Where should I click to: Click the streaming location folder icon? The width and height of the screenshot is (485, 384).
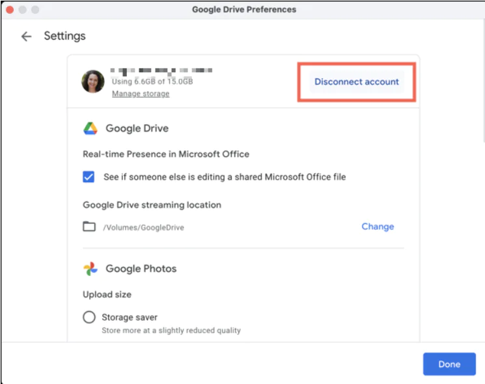click(89, 226)
